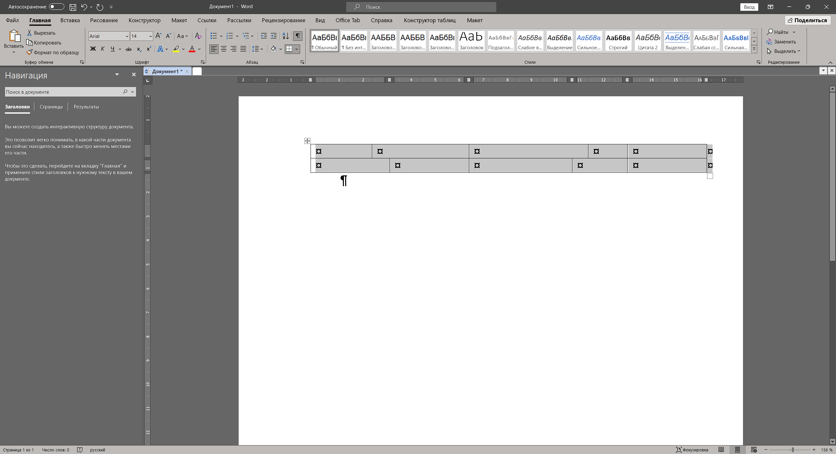The image size is (836, 454).
Task: Center align the paragraph
Action: [224, 49]
